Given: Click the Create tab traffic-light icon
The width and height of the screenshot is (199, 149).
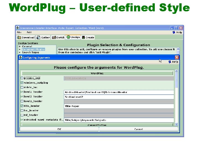Looking at the screenshot, I should [83, 37].
